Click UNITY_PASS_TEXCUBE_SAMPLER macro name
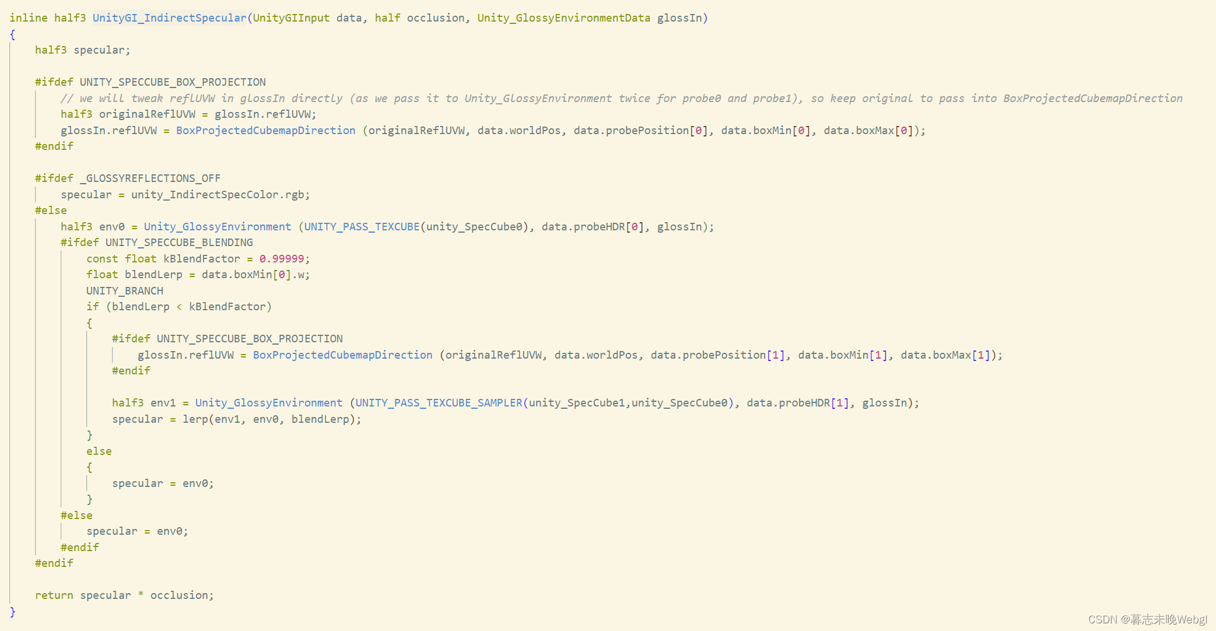 (439, 403)
